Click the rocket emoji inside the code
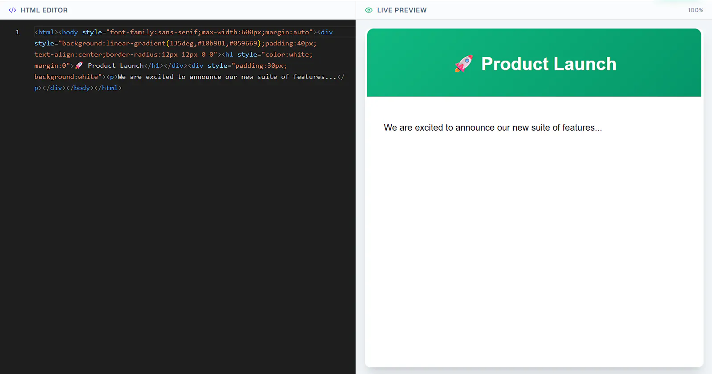 tap(79, 66)
